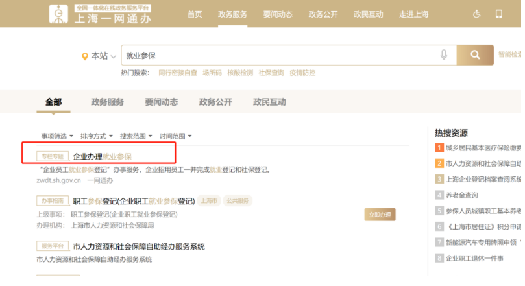Click the 公共服务 tag on result
The height and width of the screenshot is (286, 525).
238,200
